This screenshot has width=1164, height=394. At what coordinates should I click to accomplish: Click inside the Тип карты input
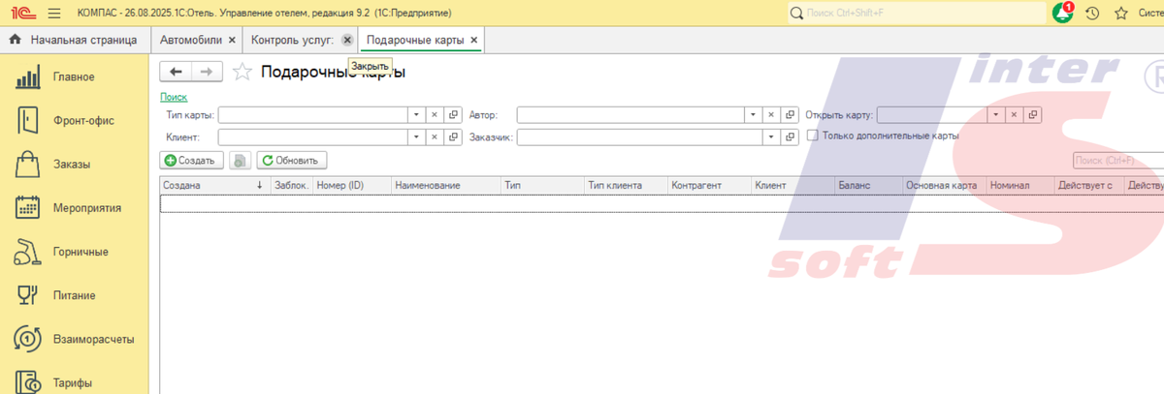point(312,114)
